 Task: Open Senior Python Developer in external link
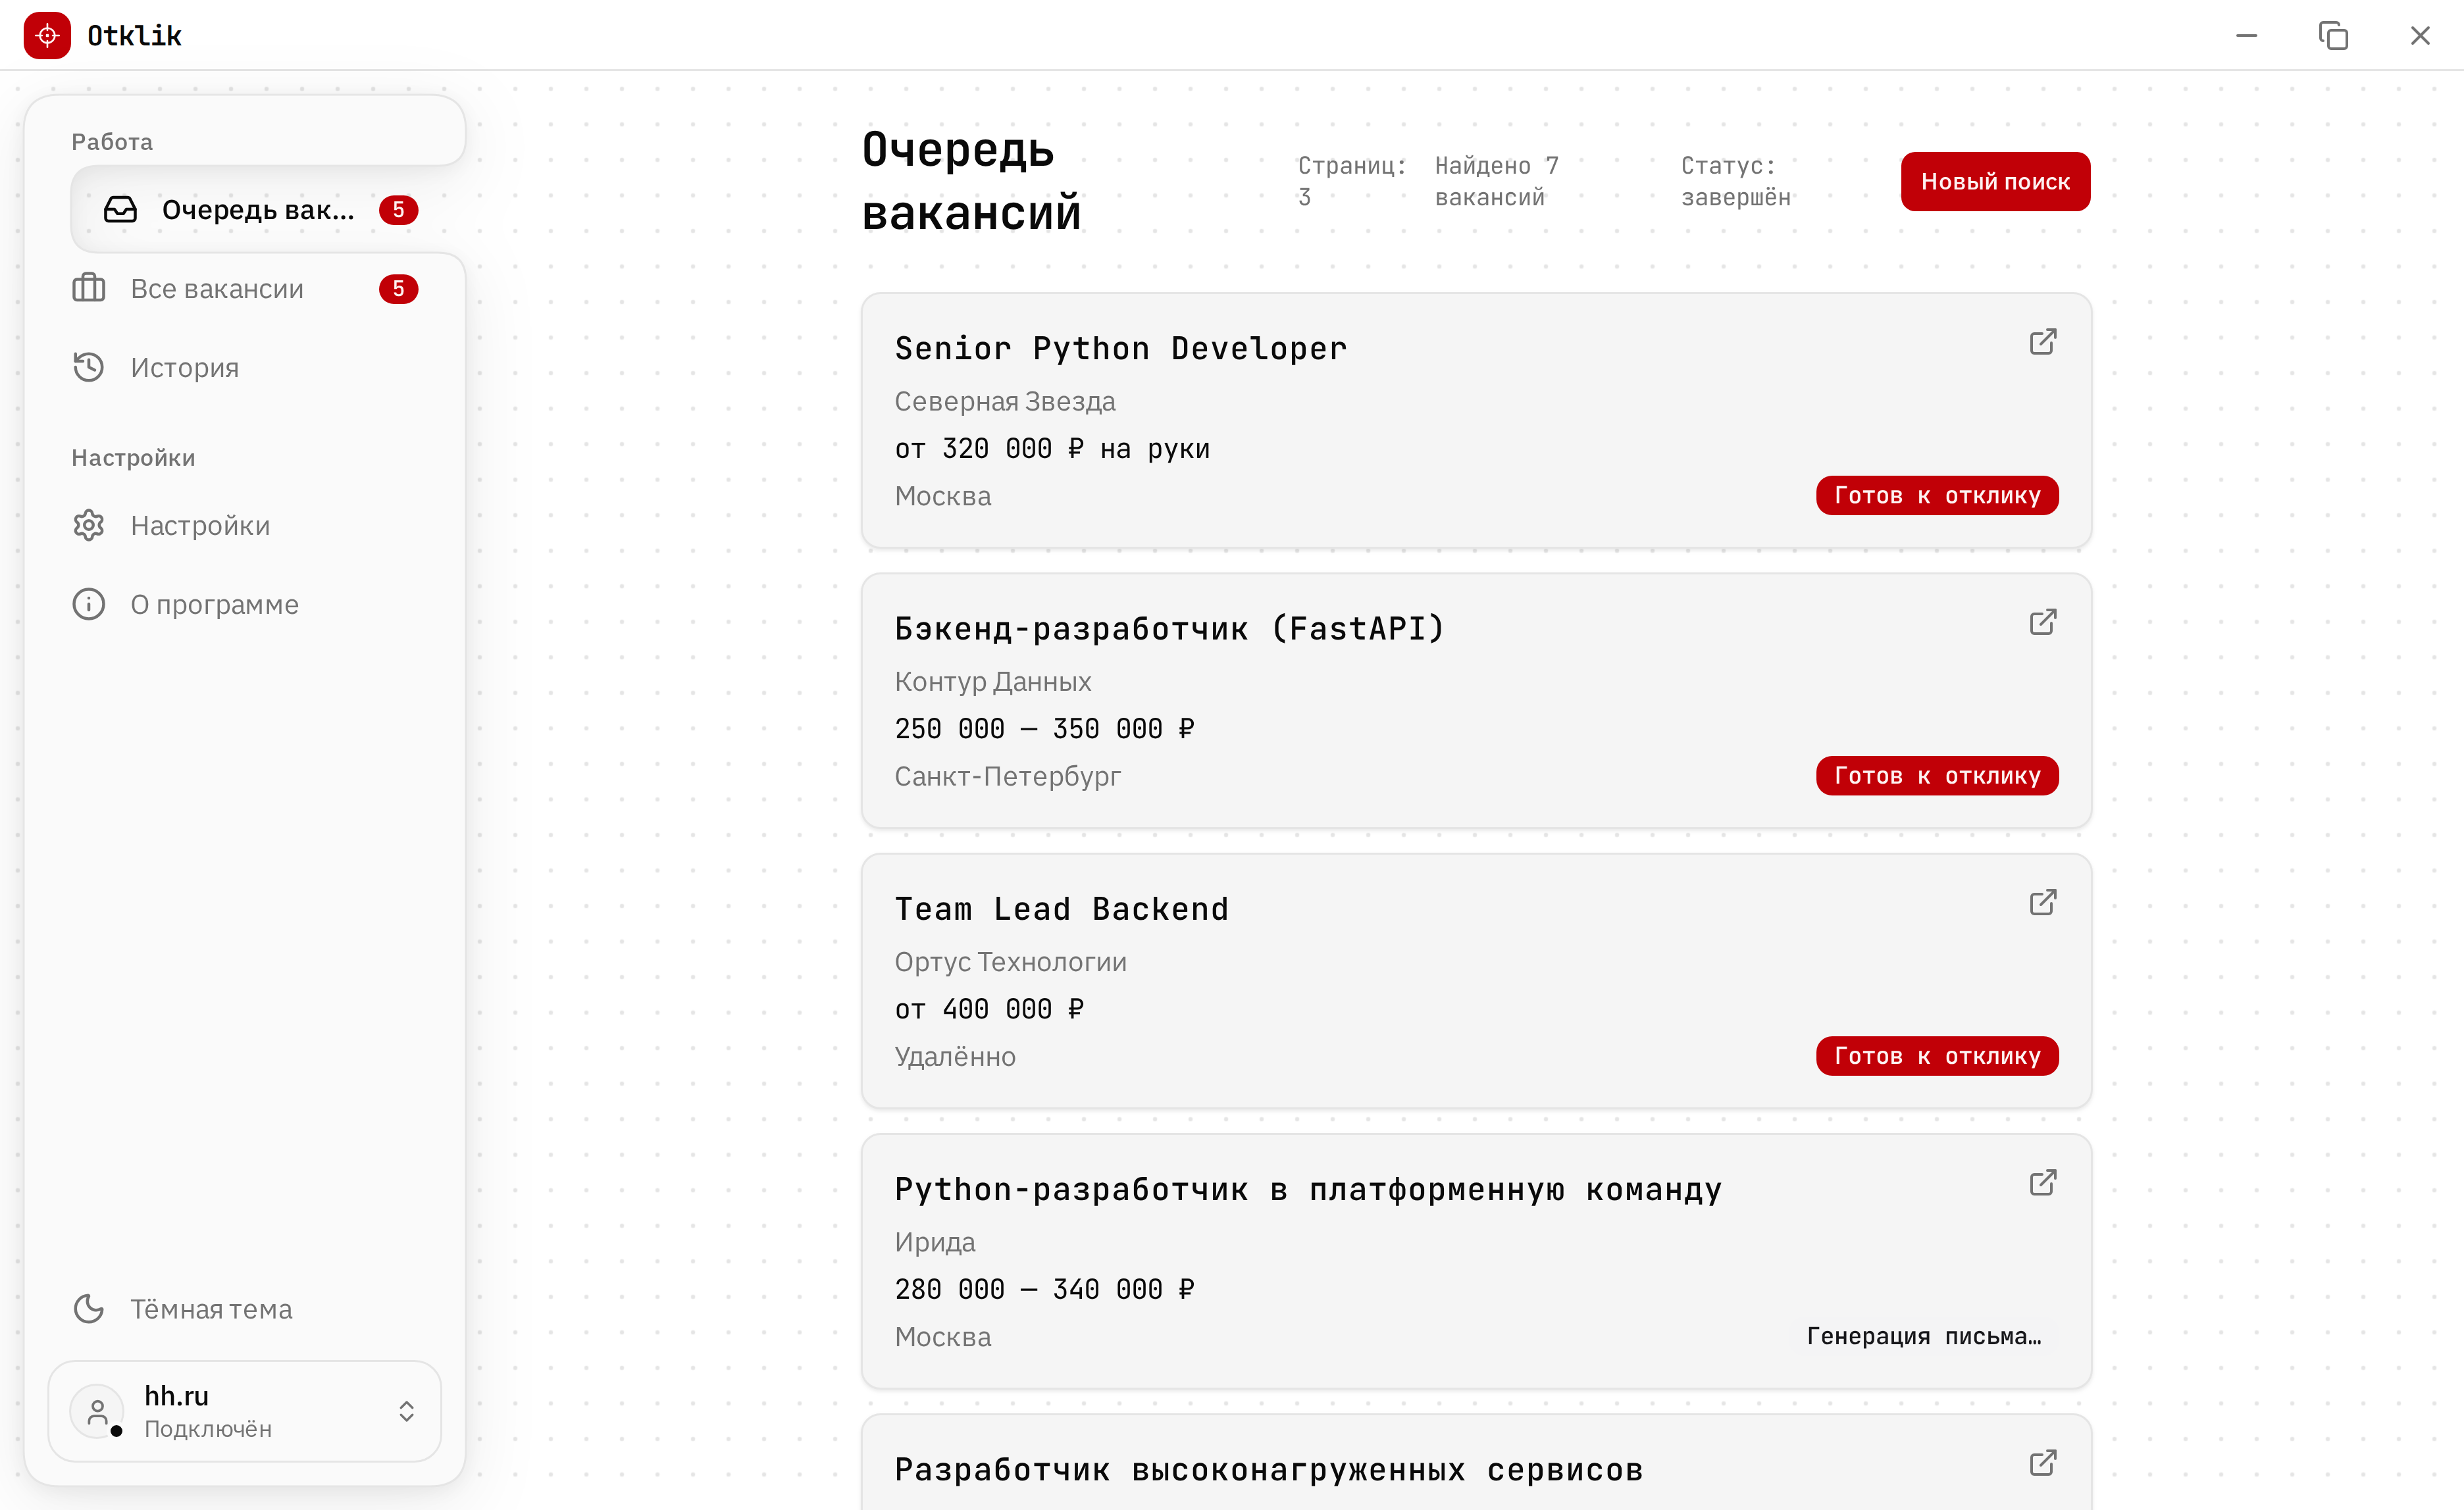2043,342
